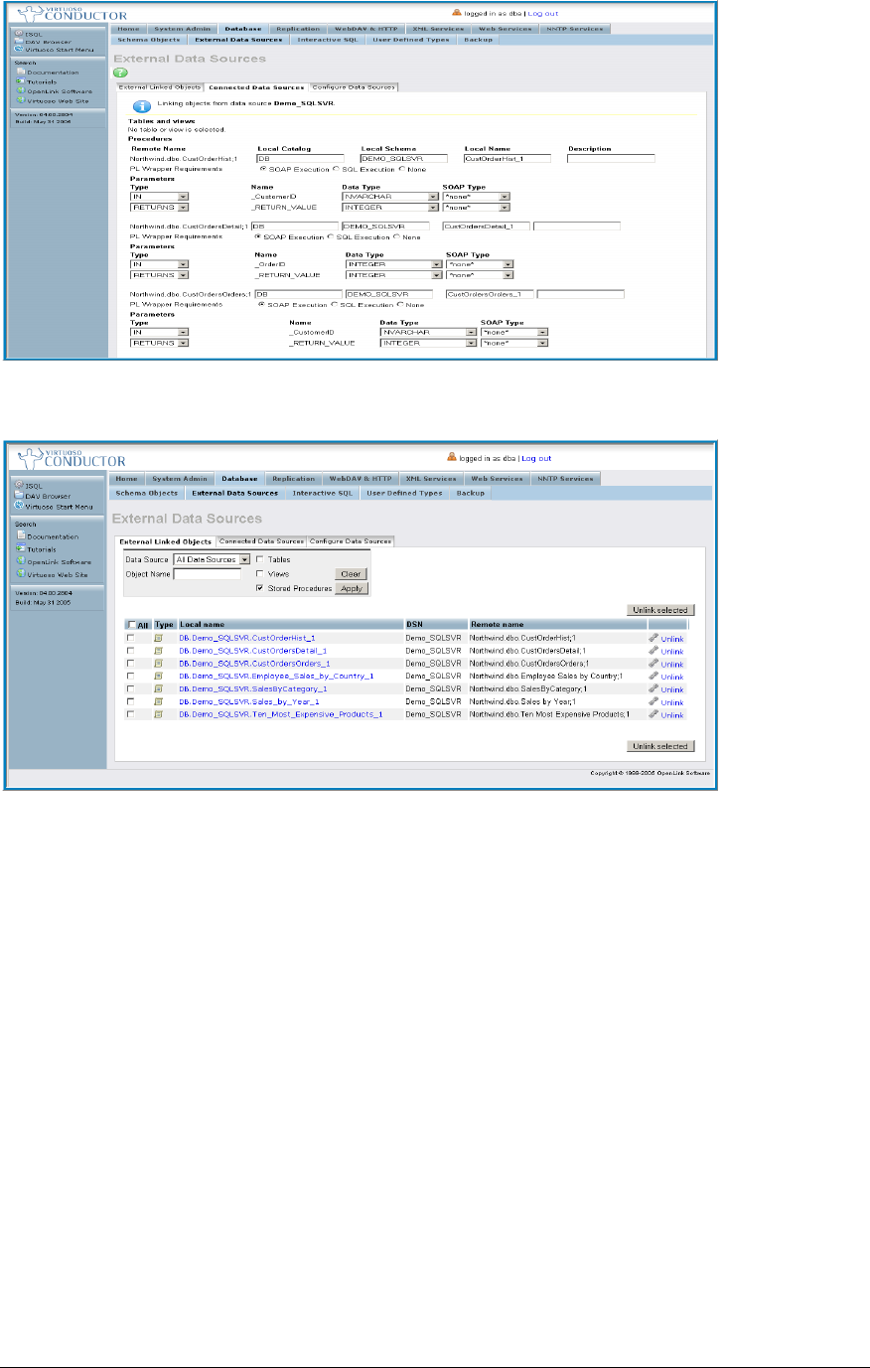870x1368 pixels.
Task: Open the All Data Sources dropdown
Action: [x=244, y=559]
